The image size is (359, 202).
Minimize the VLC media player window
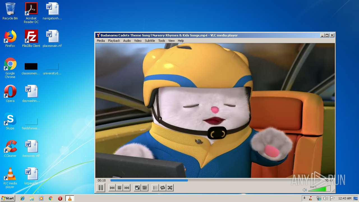click(x=323, y=35)
